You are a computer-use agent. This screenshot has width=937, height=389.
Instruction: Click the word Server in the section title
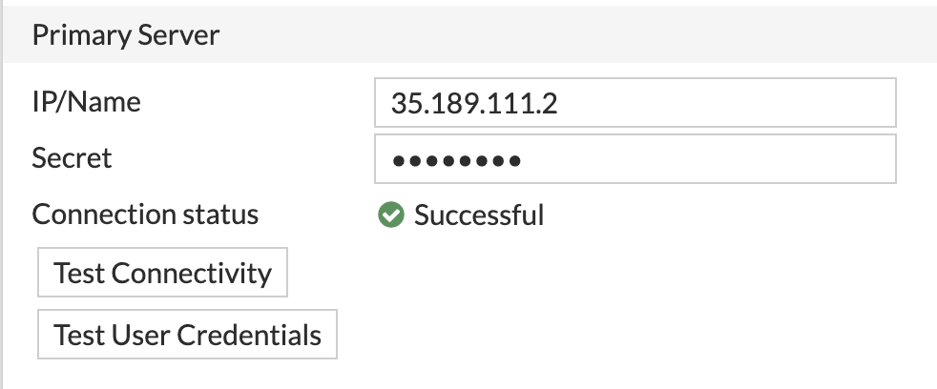point(178,35)
